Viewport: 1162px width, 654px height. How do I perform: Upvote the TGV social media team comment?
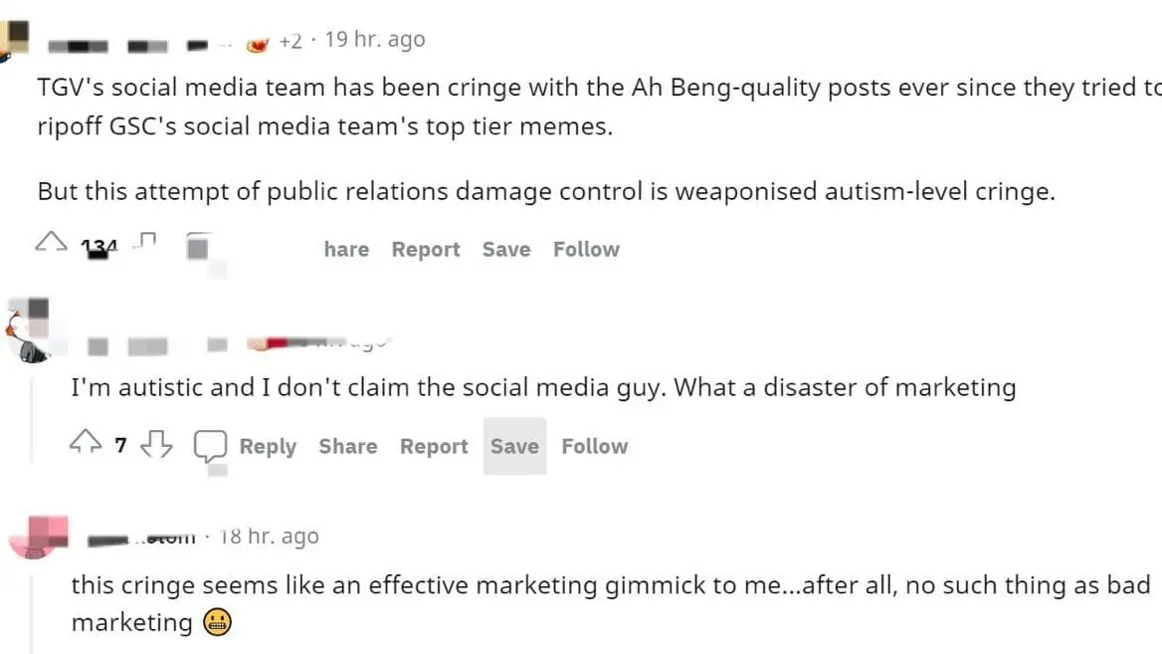(x=52, y=242)
